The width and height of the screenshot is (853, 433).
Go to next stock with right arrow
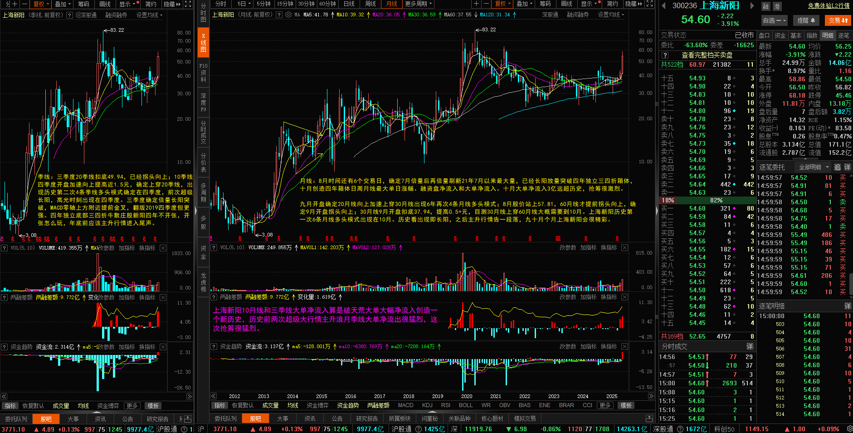[752, 6]
